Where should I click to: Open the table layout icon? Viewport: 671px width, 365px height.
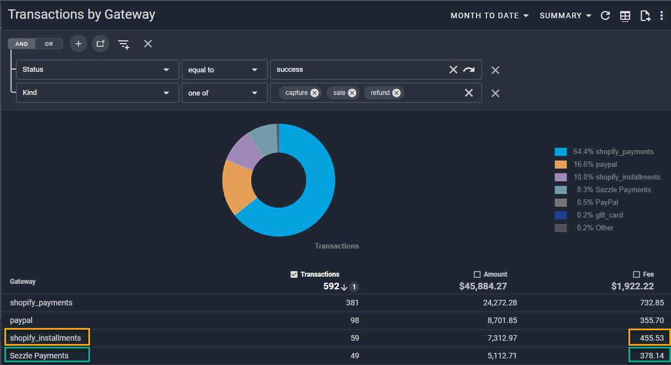point(625,16)
